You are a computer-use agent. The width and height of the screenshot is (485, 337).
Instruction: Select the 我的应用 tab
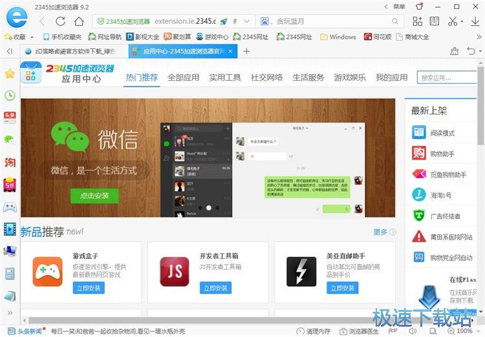[392, 77]
